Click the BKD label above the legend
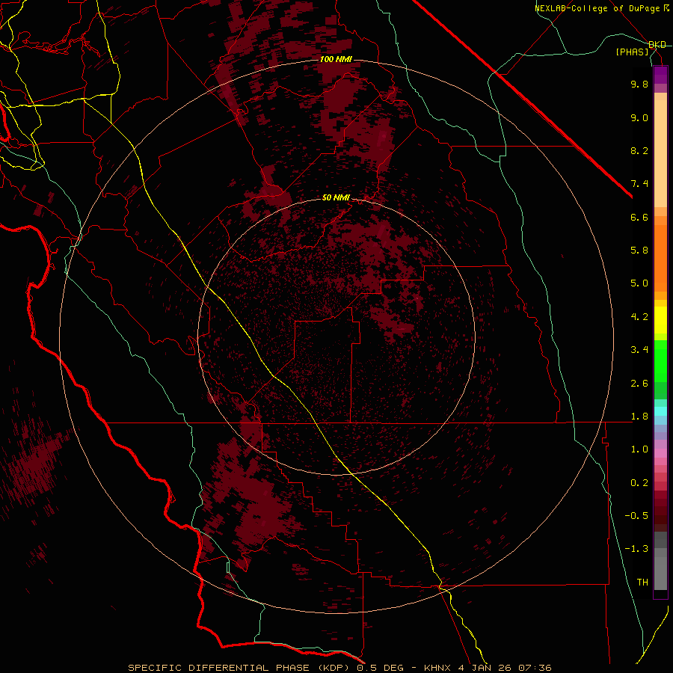Screen dimensions: 673x673 [x=657, y=45]
